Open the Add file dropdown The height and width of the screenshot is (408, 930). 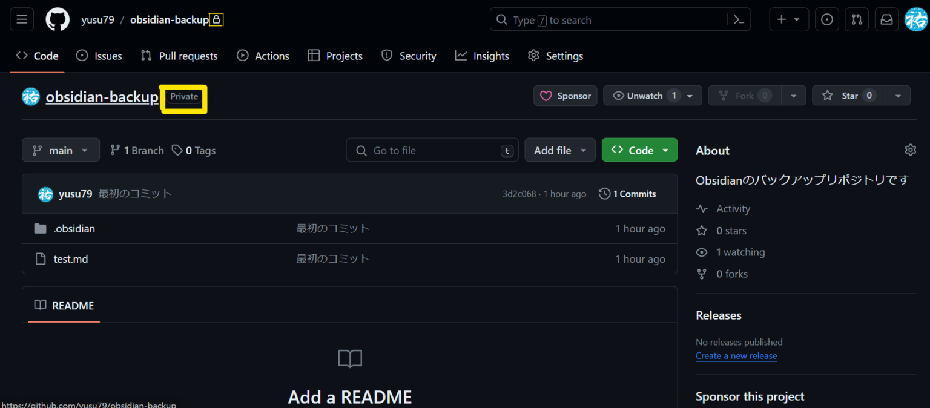point(559,150)
